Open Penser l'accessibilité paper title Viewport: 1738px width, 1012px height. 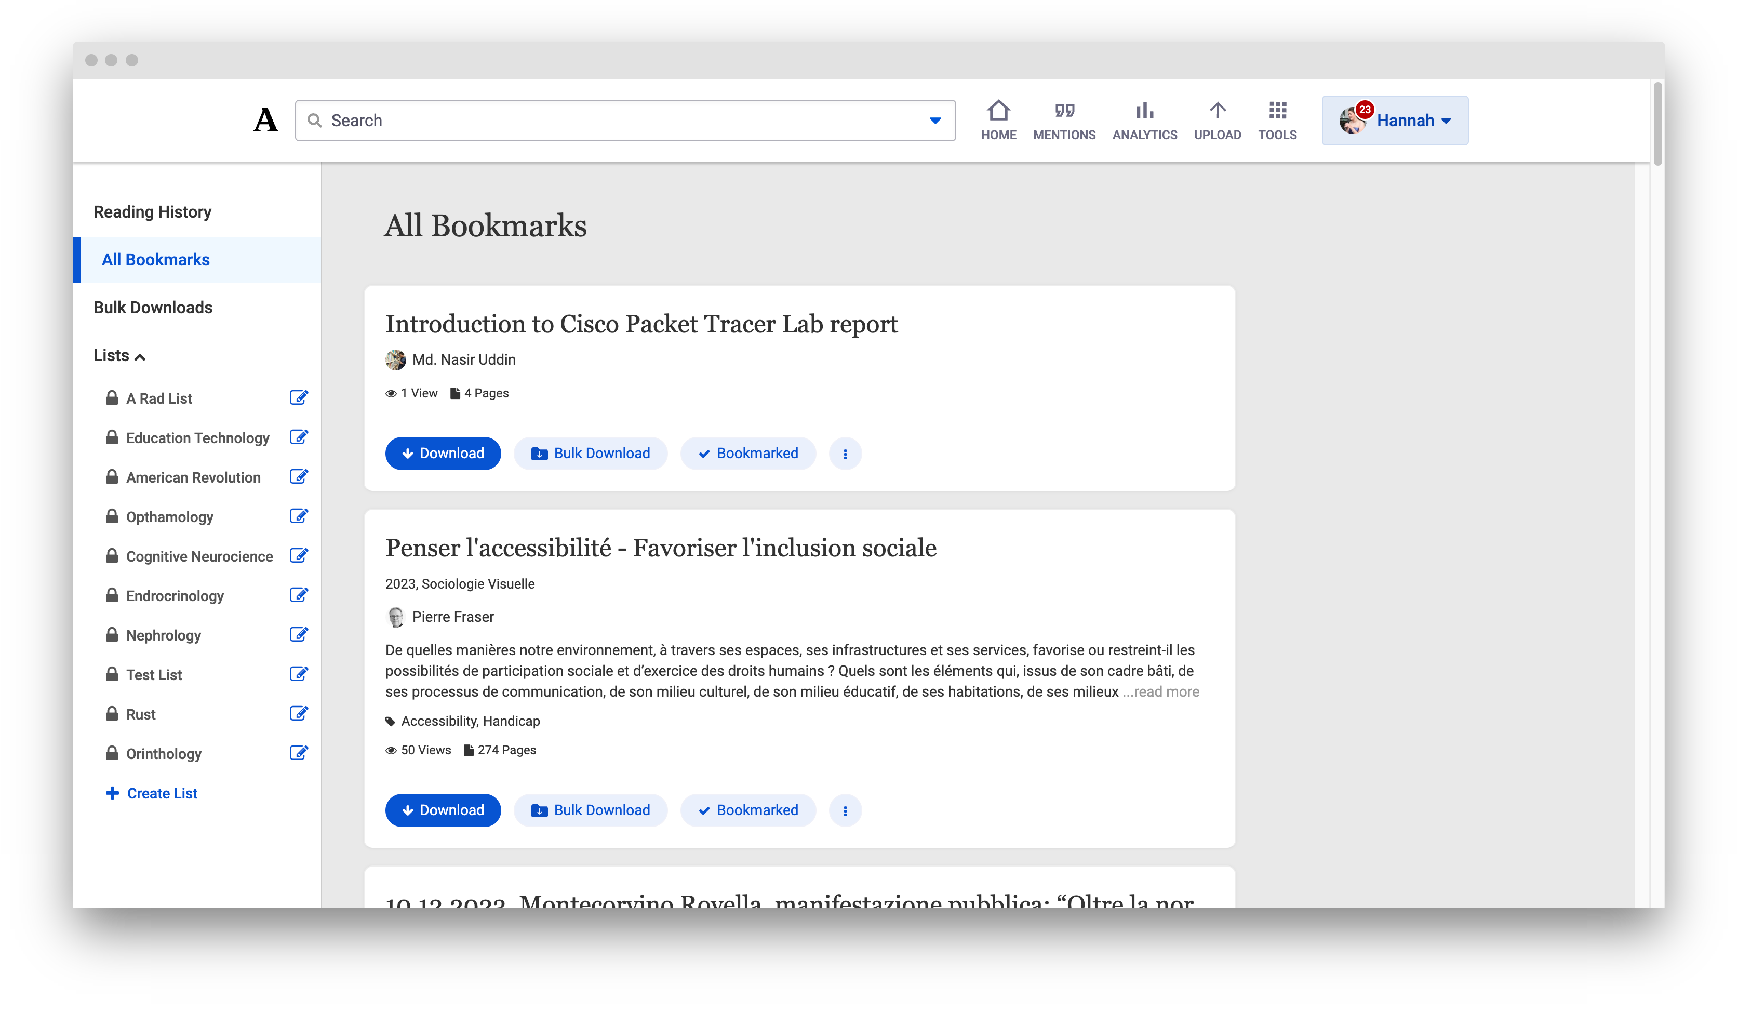(x=661, y=549)
